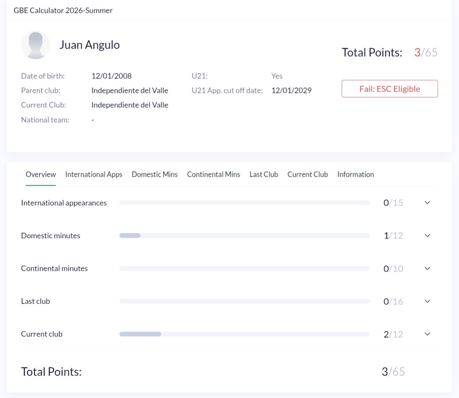Expand the Domestic minutes row chevron
The height and width of the screenshot is (398, 459).
tap(428, 236)
